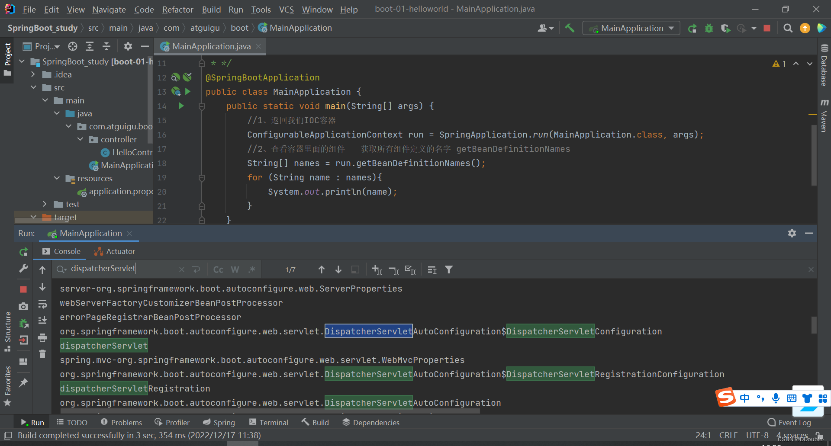The width and height of the screenshot is (831, 446).
Task: Stop the running application in the top toolbar
Action: pyautogui.click(x=767, y=28)
